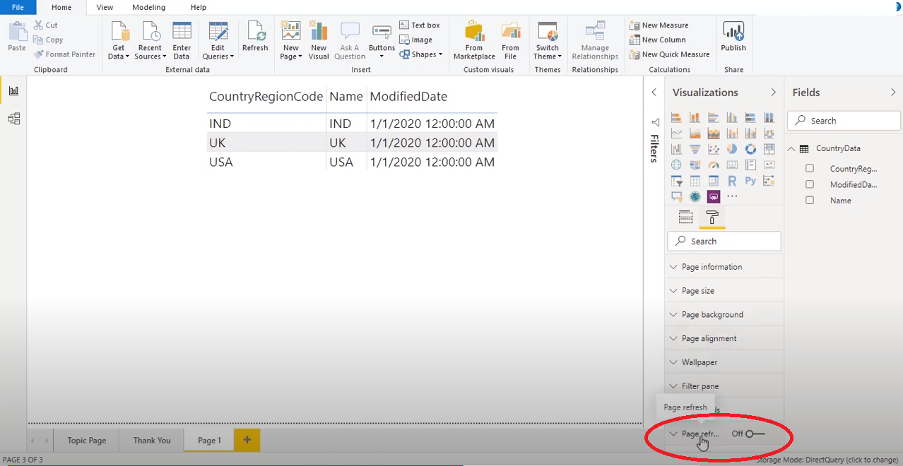The width and height of the screenshot is (903, 466).
Task: Select the treemap visual
Action: click(769, 149)
